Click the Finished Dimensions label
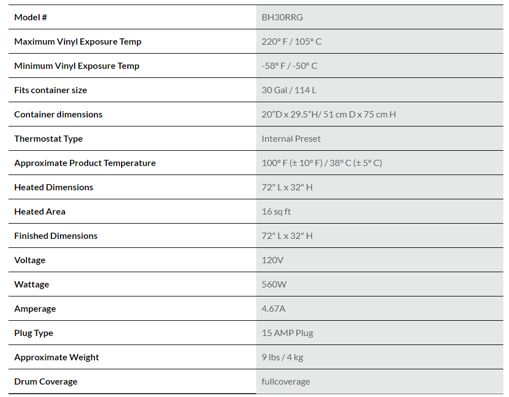509x397 pixels. [x=55, y=236]
